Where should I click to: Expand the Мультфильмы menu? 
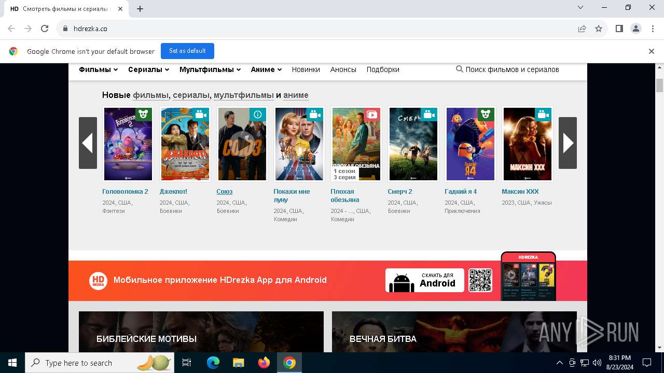[x=210, y=69]
